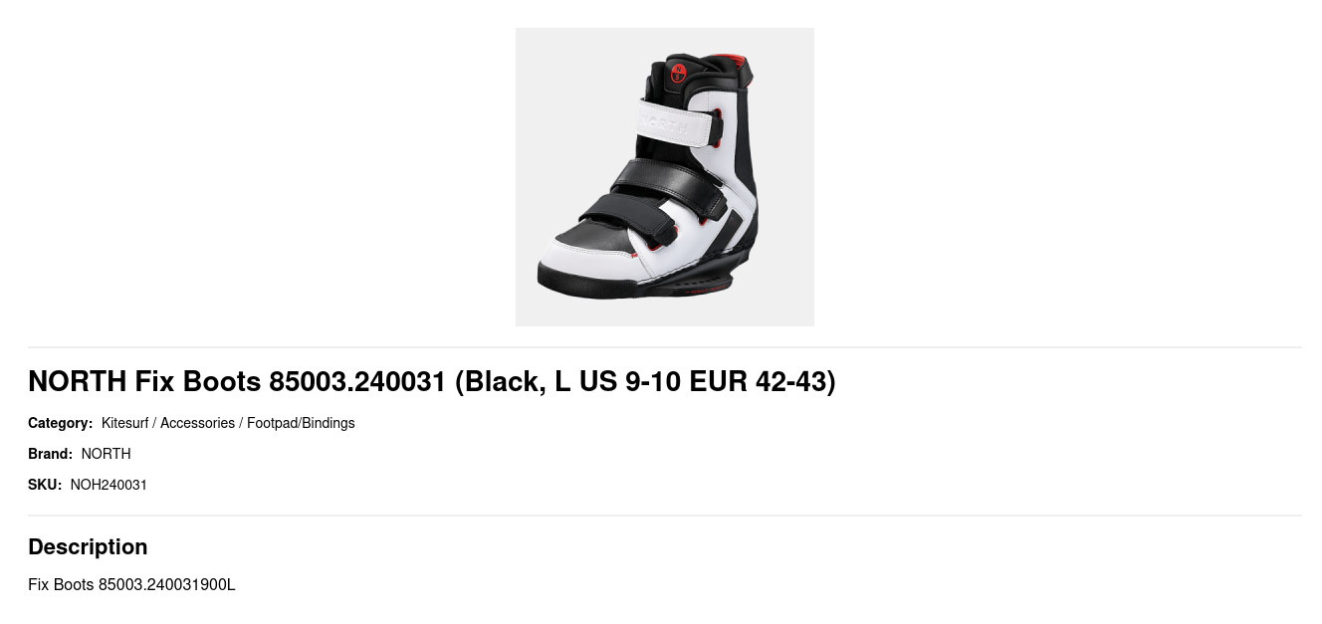Click the SKU: label
This screenshot has height=624, width=1322.
[45, 485]
